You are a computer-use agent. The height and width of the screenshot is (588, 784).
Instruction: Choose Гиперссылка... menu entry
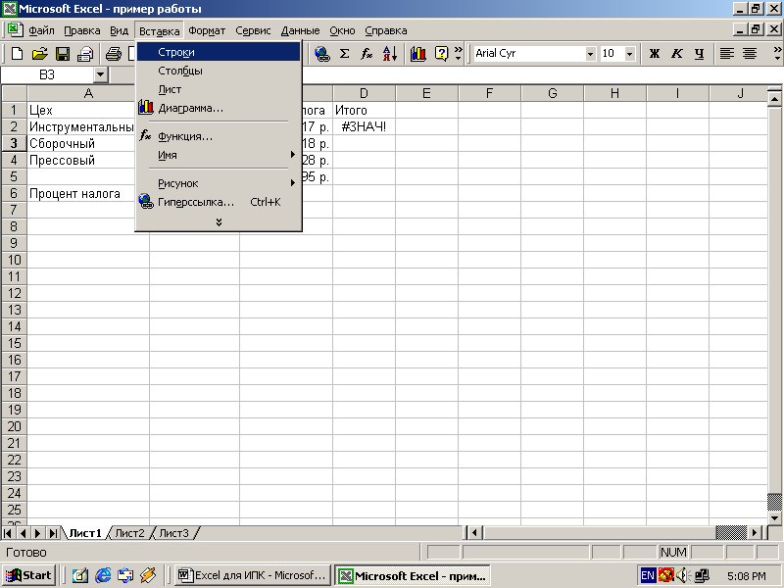tap(219, 202)
